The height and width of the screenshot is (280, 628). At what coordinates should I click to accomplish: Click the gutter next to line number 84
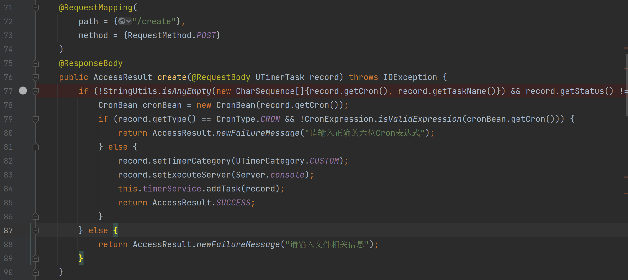23,189
